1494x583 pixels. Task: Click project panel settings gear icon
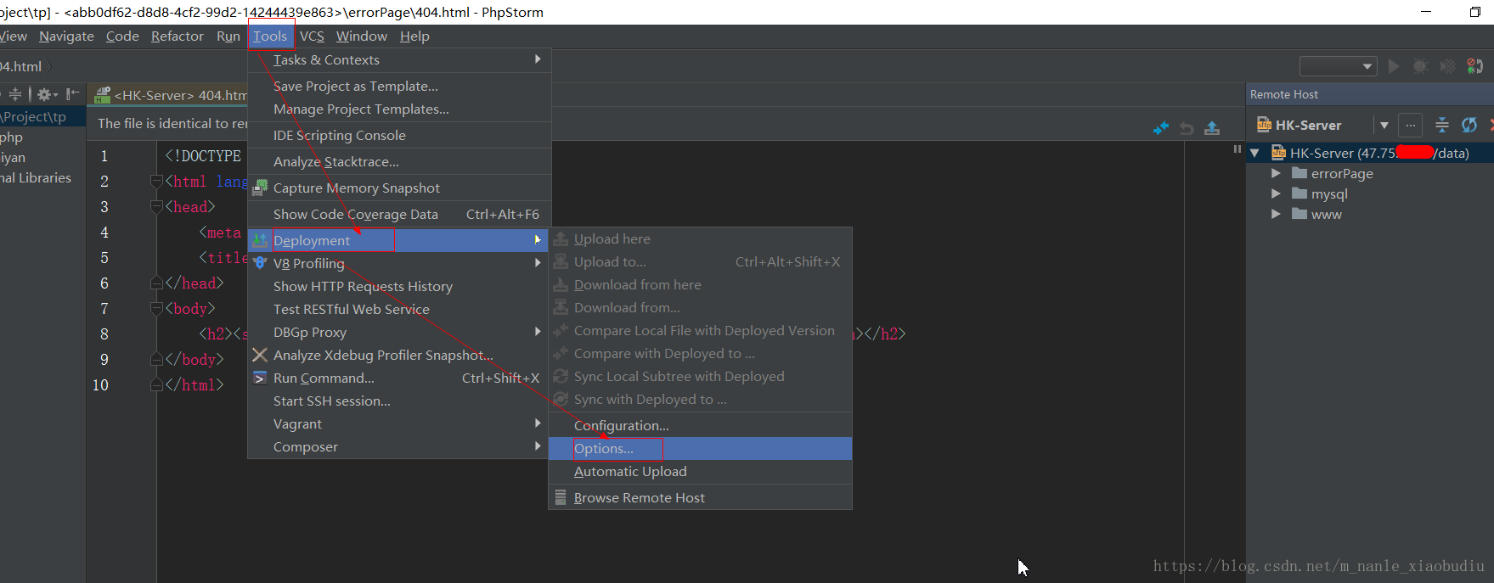coord(46,94)
